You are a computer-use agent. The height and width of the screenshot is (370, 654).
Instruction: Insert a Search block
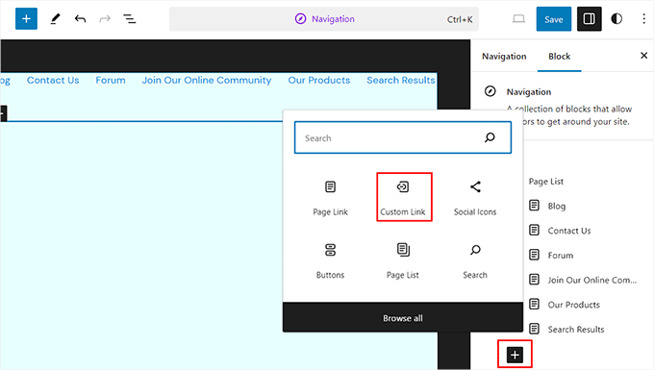click(x=475, y=260)
